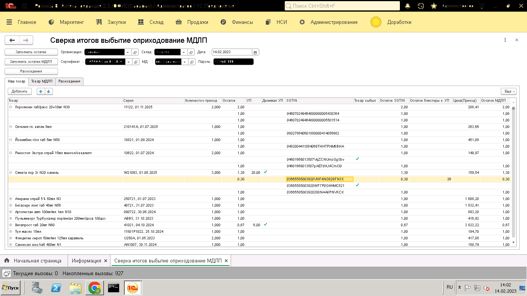527x296 pixels.
Task: Collapse the Риностоп Экстра спрей row
Action: coord(11,153)
